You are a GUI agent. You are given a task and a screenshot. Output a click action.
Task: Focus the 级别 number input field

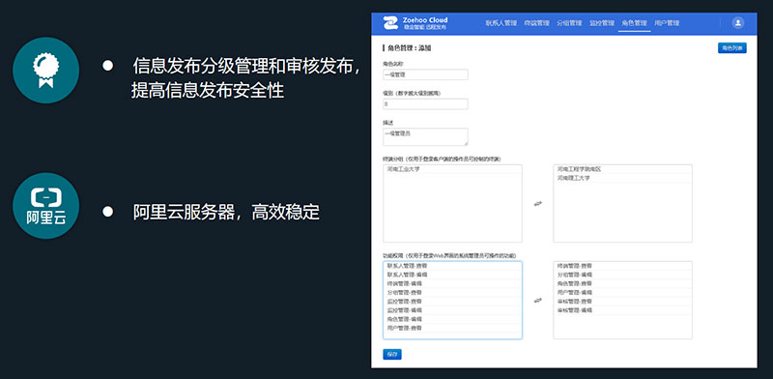coord(425,104)
